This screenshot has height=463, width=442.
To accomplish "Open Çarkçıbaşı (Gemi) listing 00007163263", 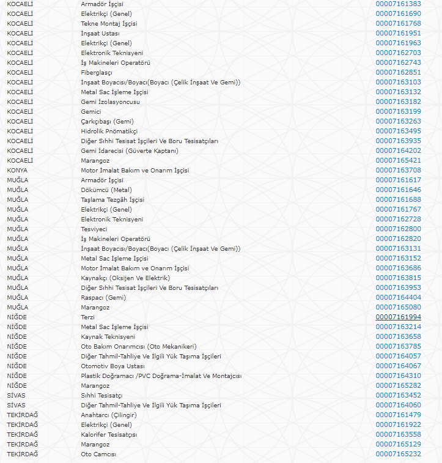I will [x=398, y=121].
